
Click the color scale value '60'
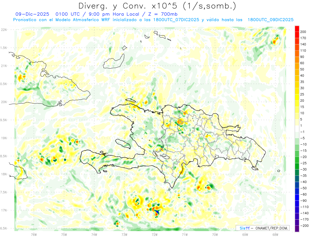pyautogui.click(x=302, y=63)
